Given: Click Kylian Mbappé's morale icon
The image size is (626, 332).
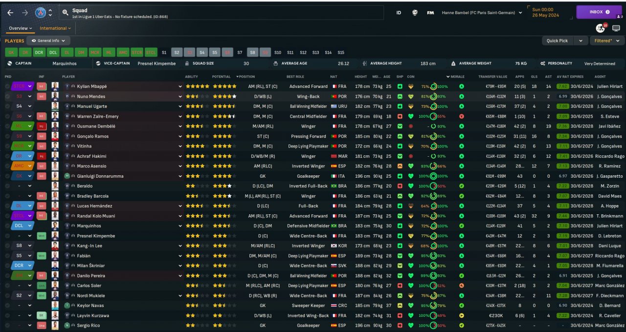Looking at the screenshot, I should click(462, 86).
